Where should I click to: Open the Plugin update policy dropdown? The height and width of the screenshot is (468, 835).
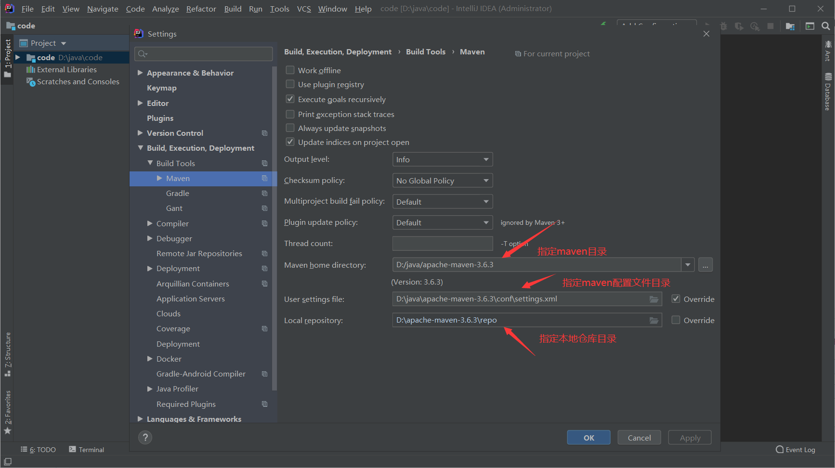443,222
